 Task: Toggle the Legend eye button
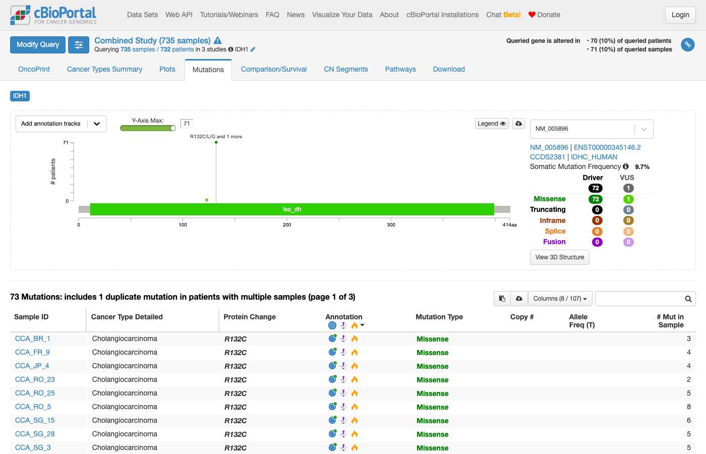pos(492,124)
